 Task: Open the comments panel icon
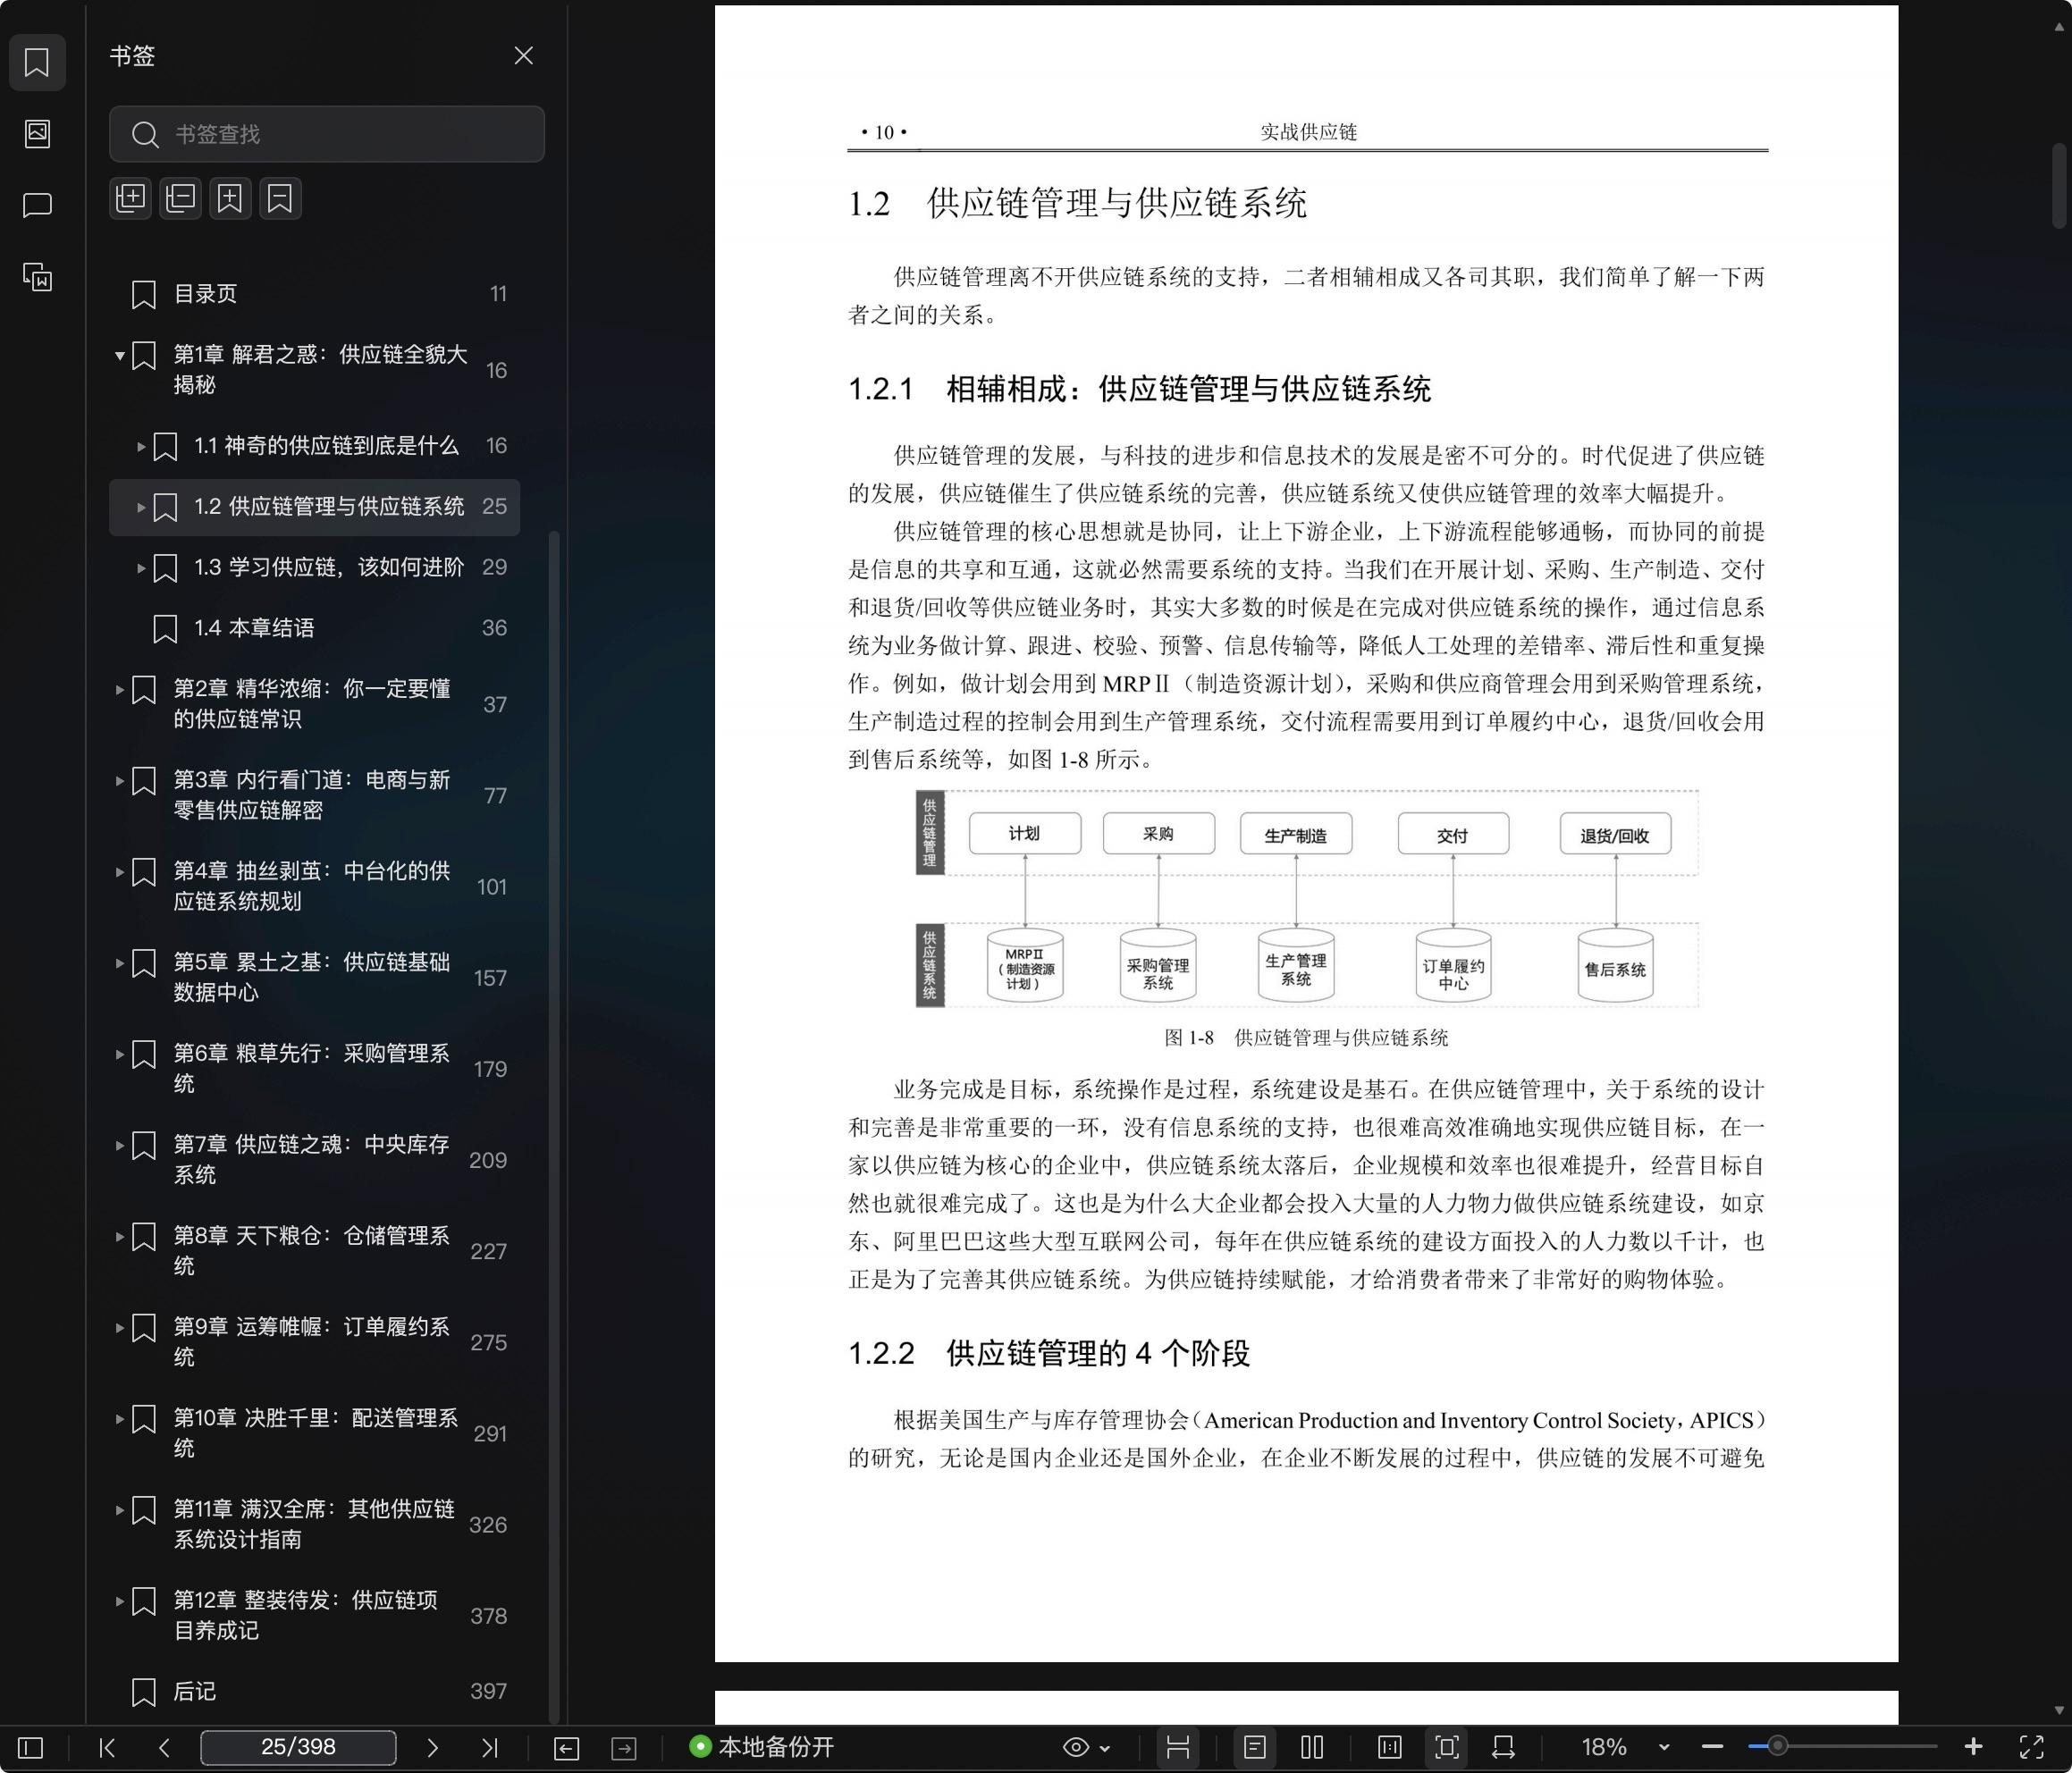pyautogui.click(x=37, y=206)
